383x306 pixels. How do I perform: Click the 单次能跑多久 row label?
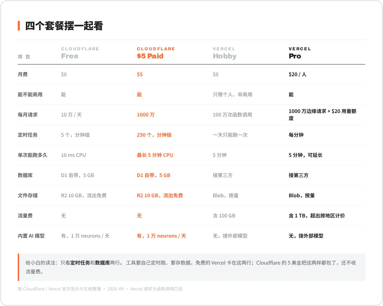click(33, 155)
